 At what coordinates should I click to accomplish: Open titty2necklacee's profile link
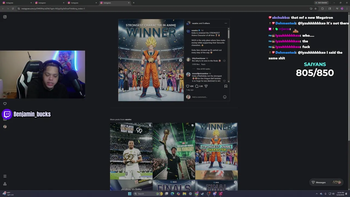(x=199, y=58)
